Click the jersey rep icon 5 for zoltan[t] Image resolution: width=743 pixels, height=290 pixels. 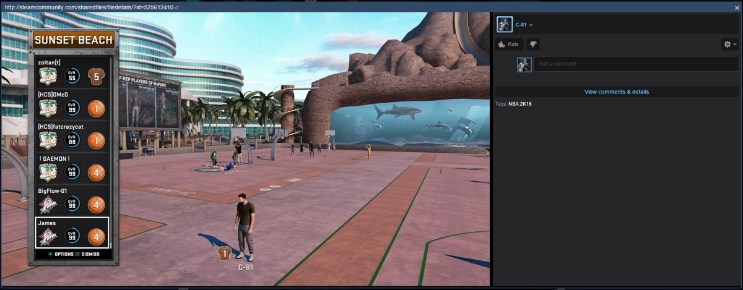coord(97,77)
